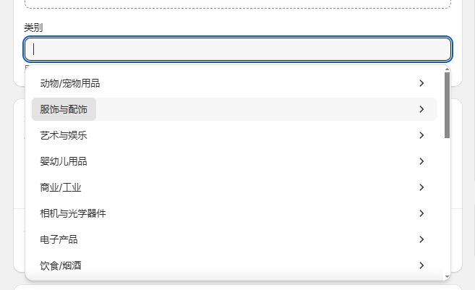Expand the 服饰与配饰 chevron arrow
475x290 pixels.
click(x=421, y=109)
